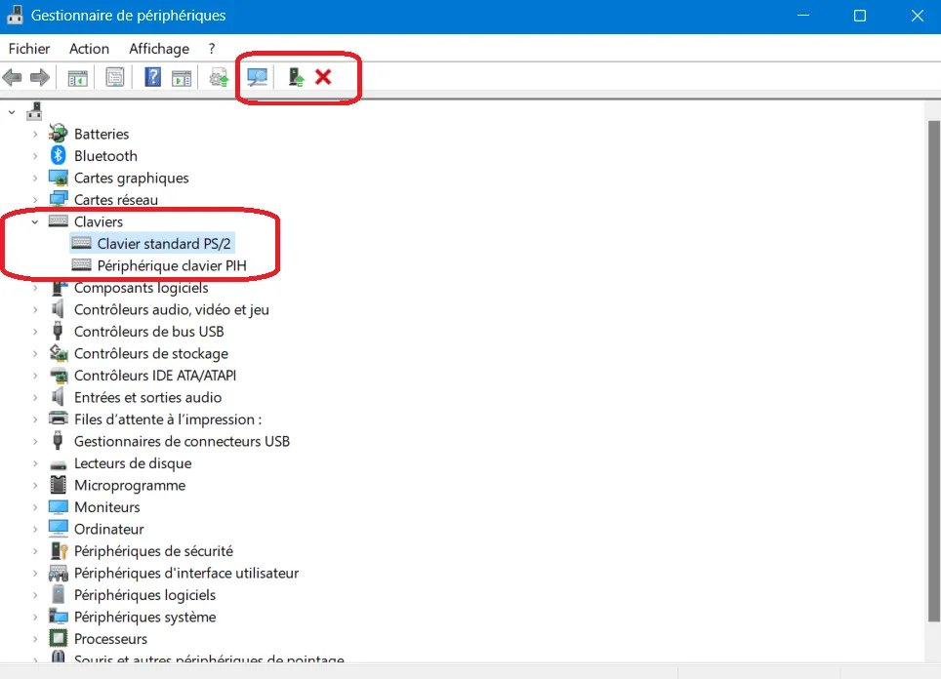The height and width of the screenshot is (679, 941).
Task: Click the monitor icon beside Moniteurs
Action: point(58,507)
